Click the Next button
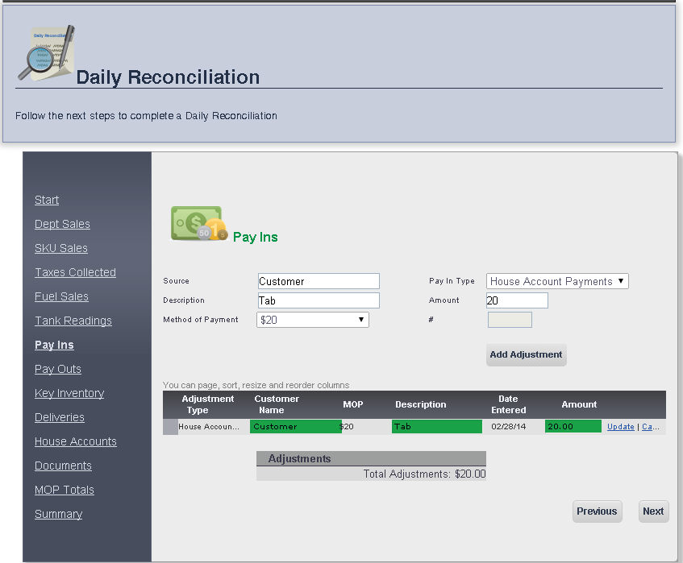 coord(653,511)
